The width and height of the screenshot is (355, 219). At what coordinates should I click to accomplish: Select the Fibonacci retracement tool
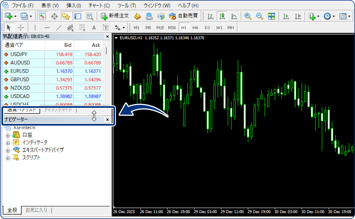[x=82, y=28]
